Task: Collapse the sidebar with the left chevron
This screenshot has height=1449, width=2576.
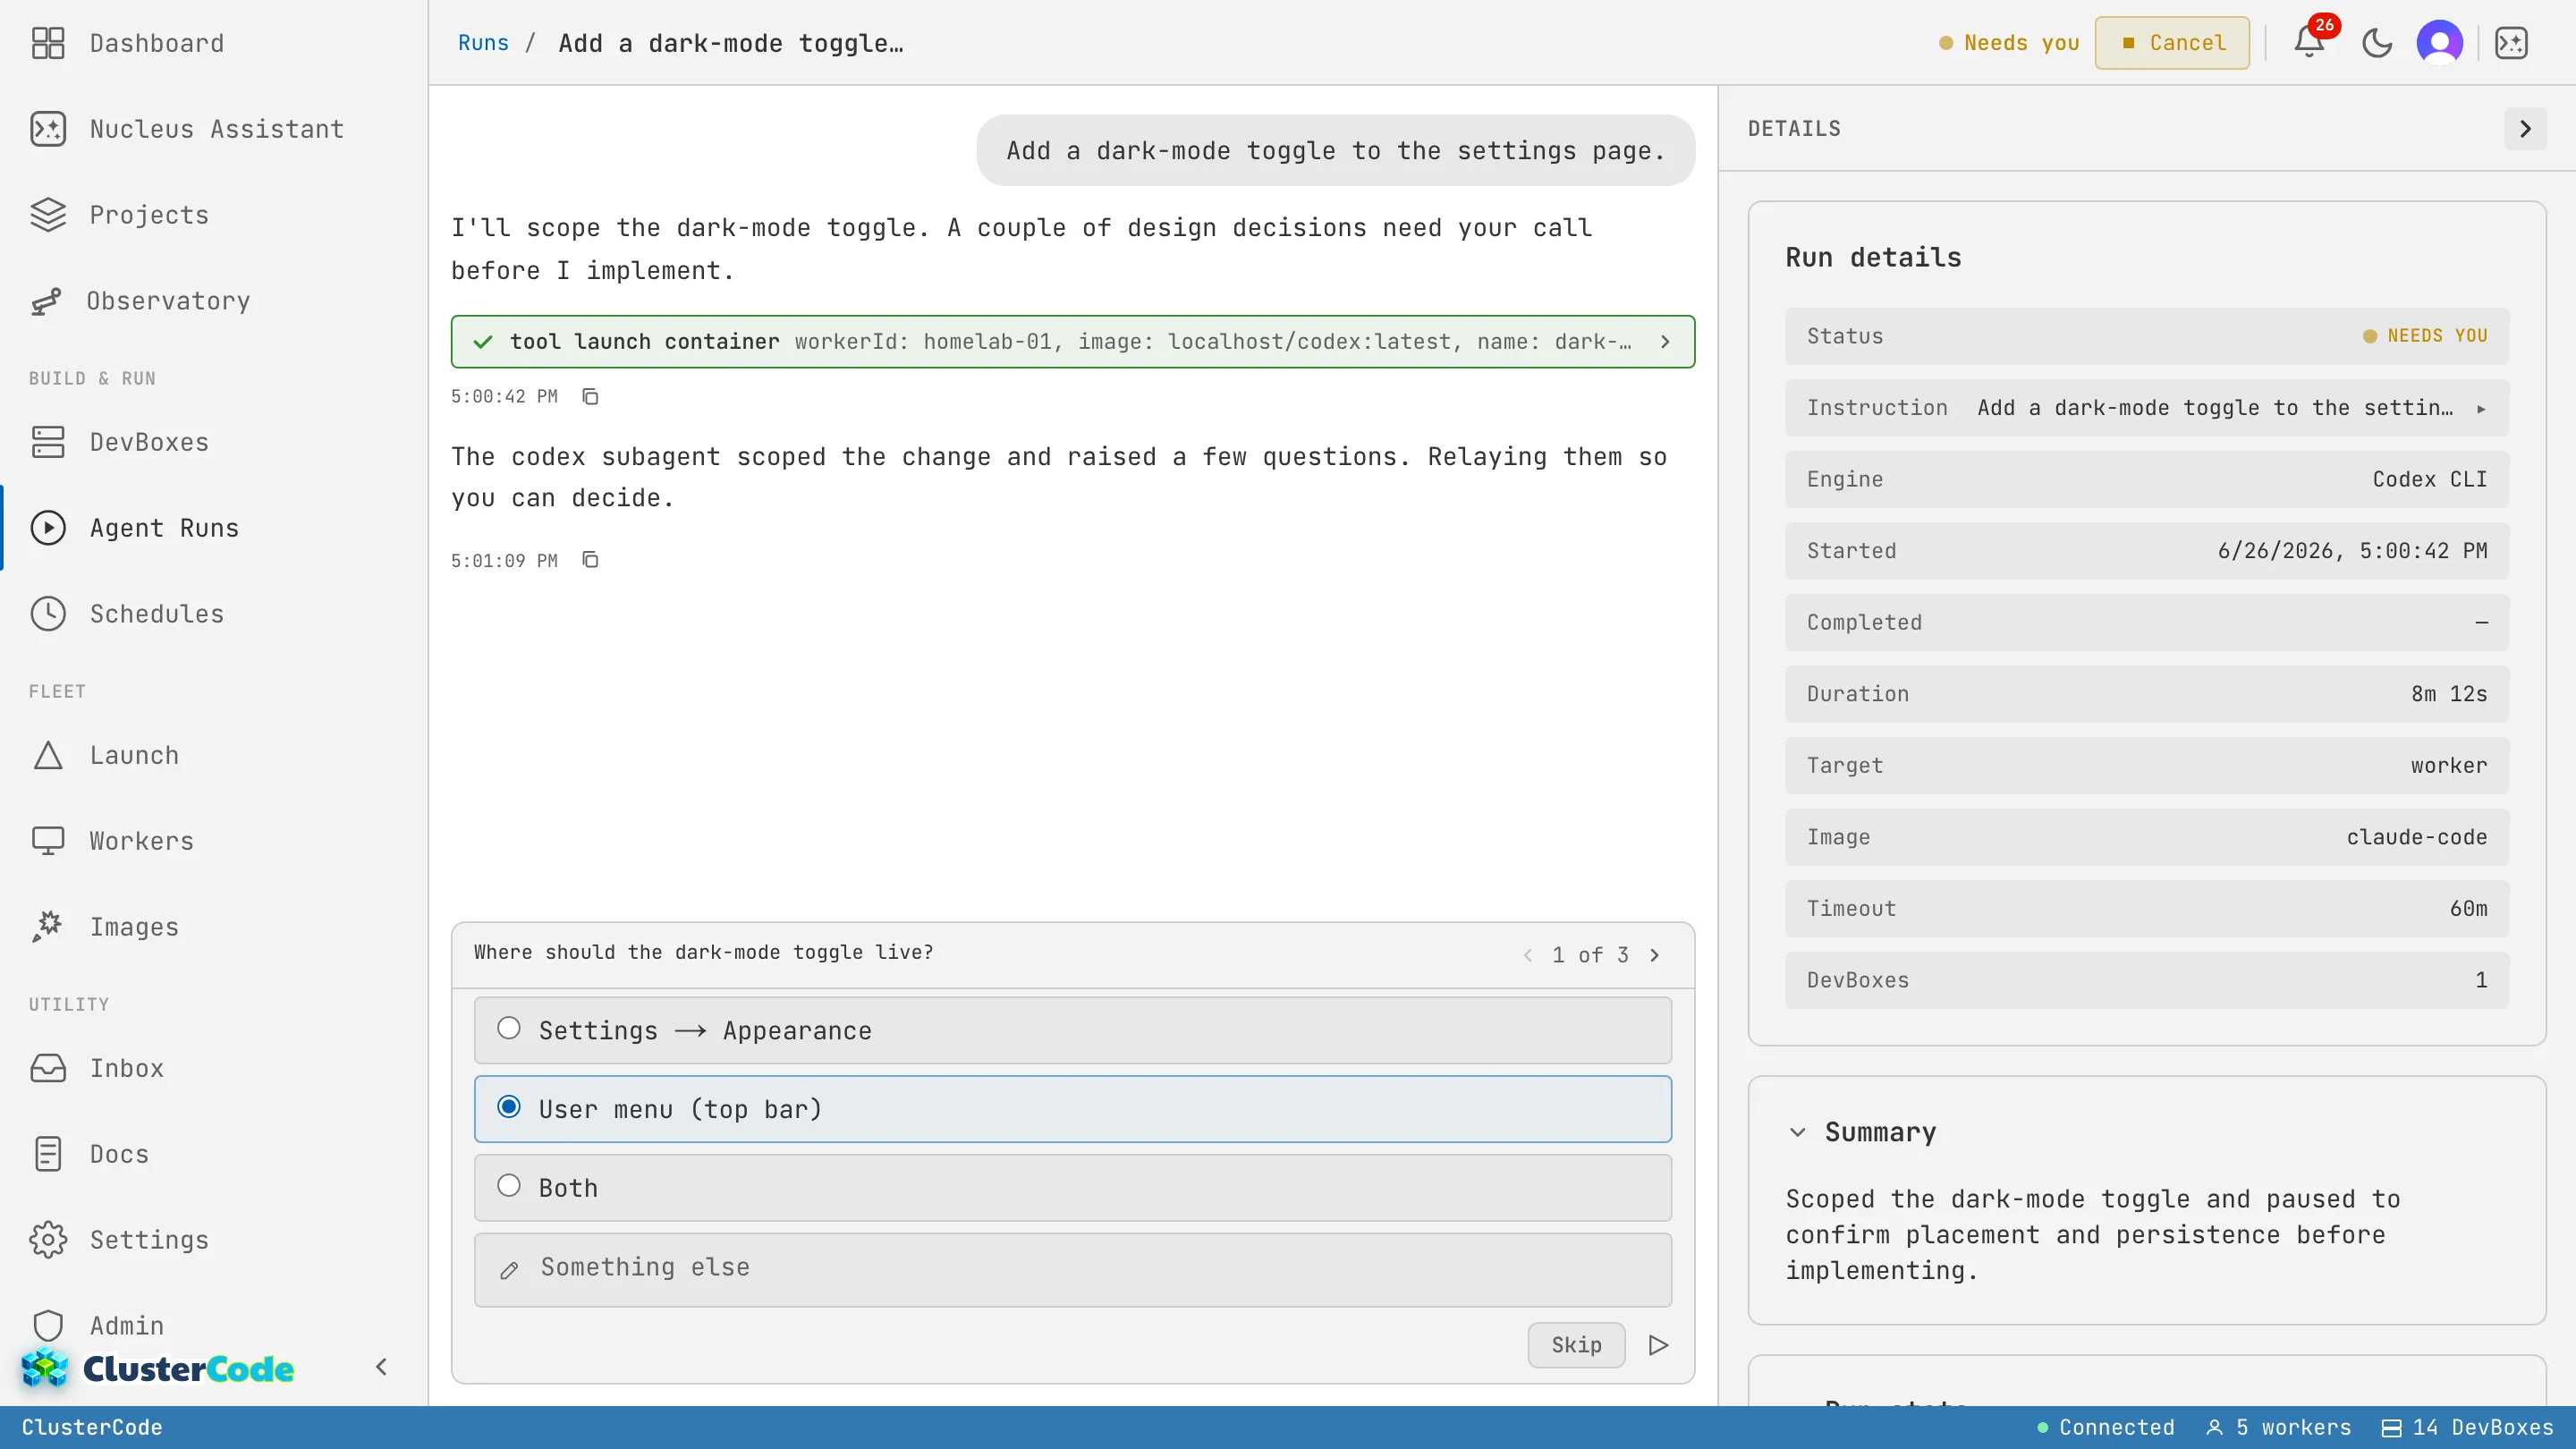Action: click(381, 1367)
